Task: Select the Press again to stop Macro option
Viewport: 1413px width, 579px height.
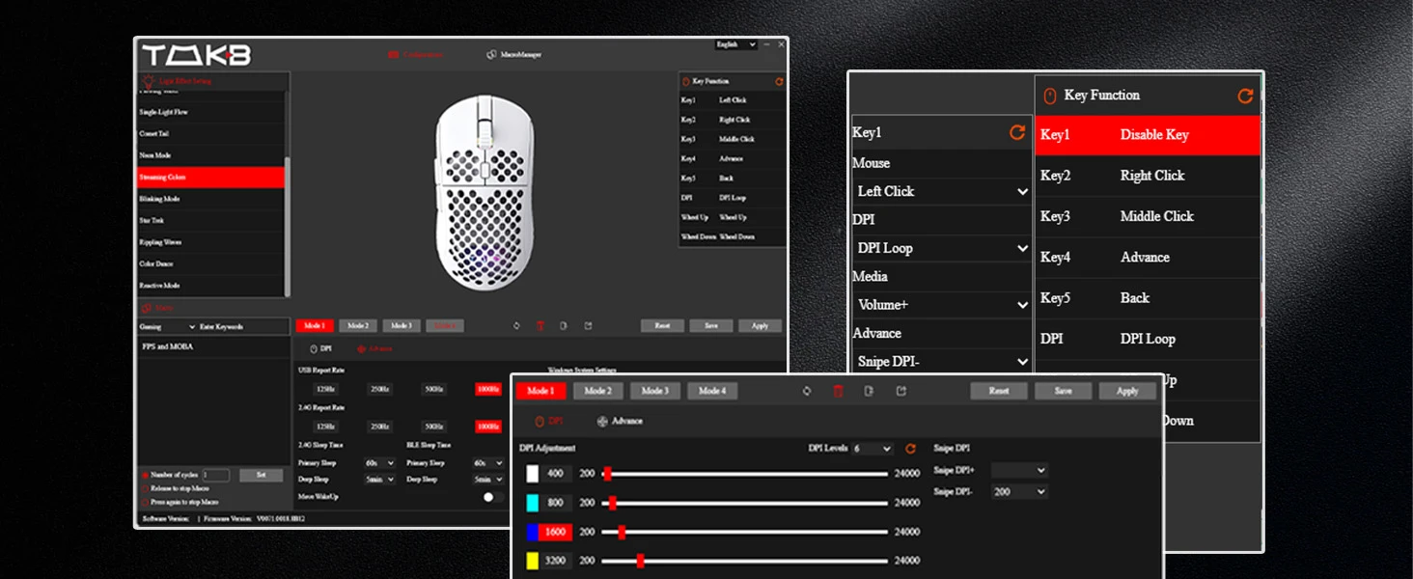Action: coord(146,502)
